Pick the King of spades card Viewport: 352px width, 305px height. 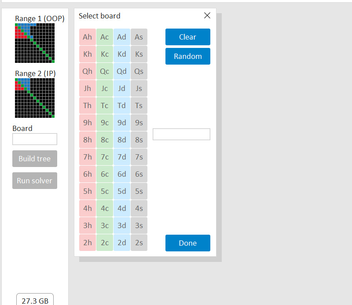click(139, 54)
